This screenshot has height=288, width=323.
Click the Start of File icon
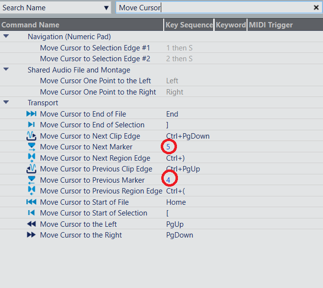click(31, 202)
